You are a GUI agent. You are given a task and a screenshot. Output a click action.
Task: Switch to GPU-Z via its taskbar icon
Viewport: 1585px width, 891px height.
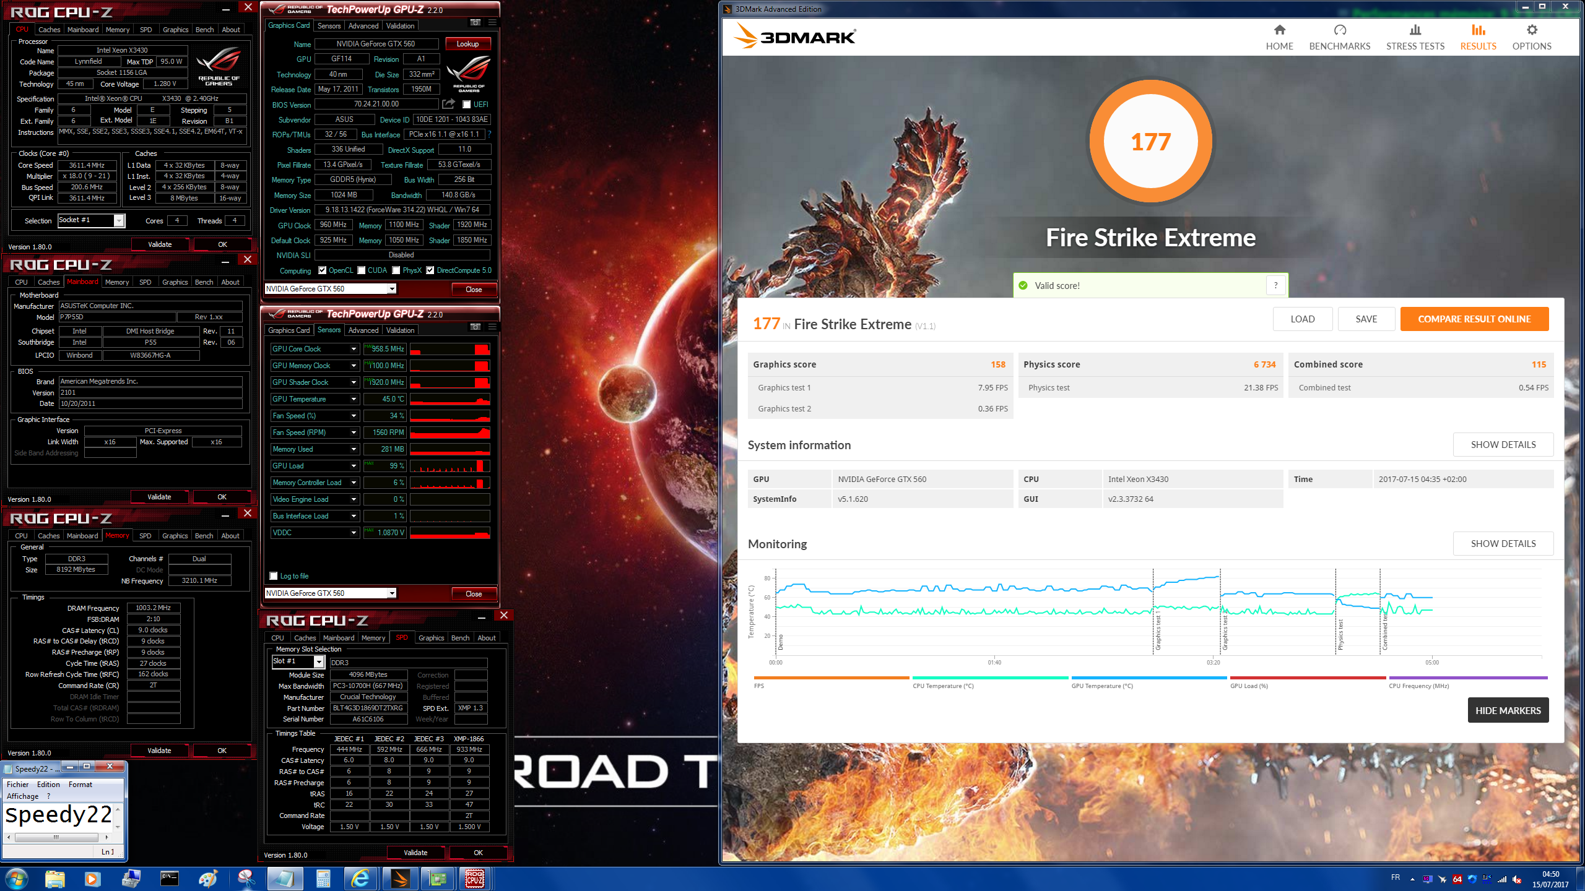(x=438, y=879)
